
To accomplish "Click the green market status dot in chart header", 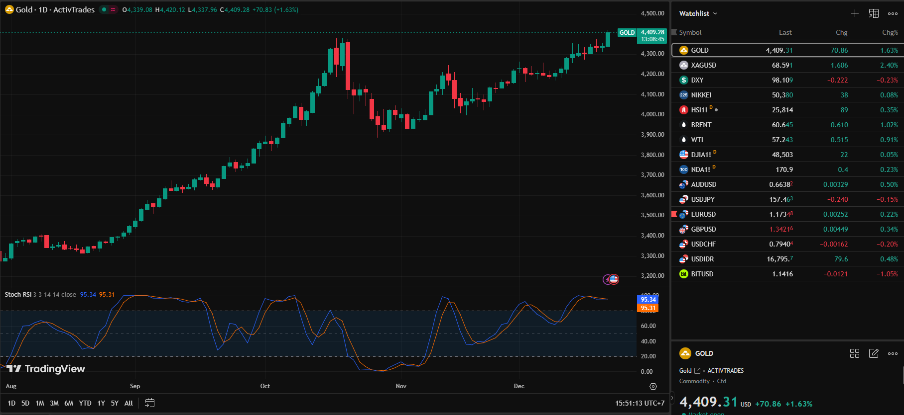I will point(104,9).
